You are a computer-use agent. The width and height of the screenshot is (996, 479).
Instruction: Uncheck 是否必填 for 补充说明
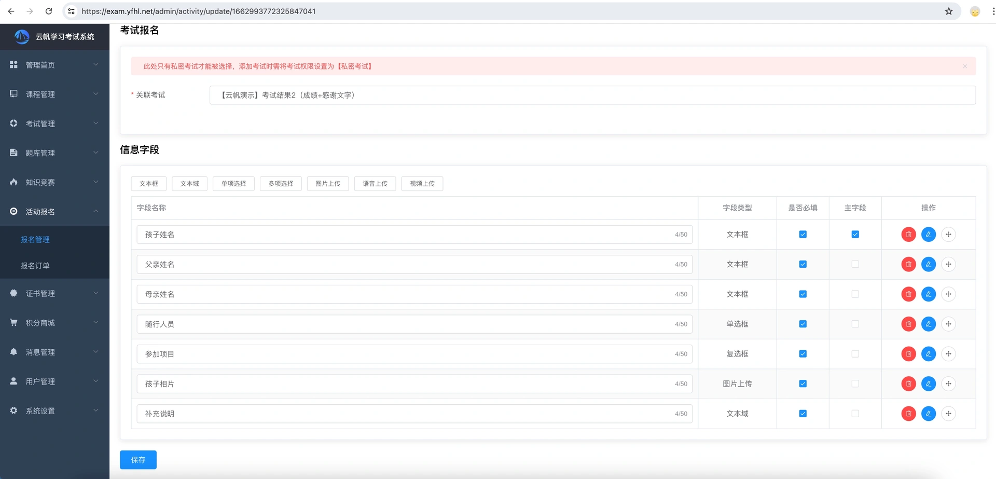point(803,414)
